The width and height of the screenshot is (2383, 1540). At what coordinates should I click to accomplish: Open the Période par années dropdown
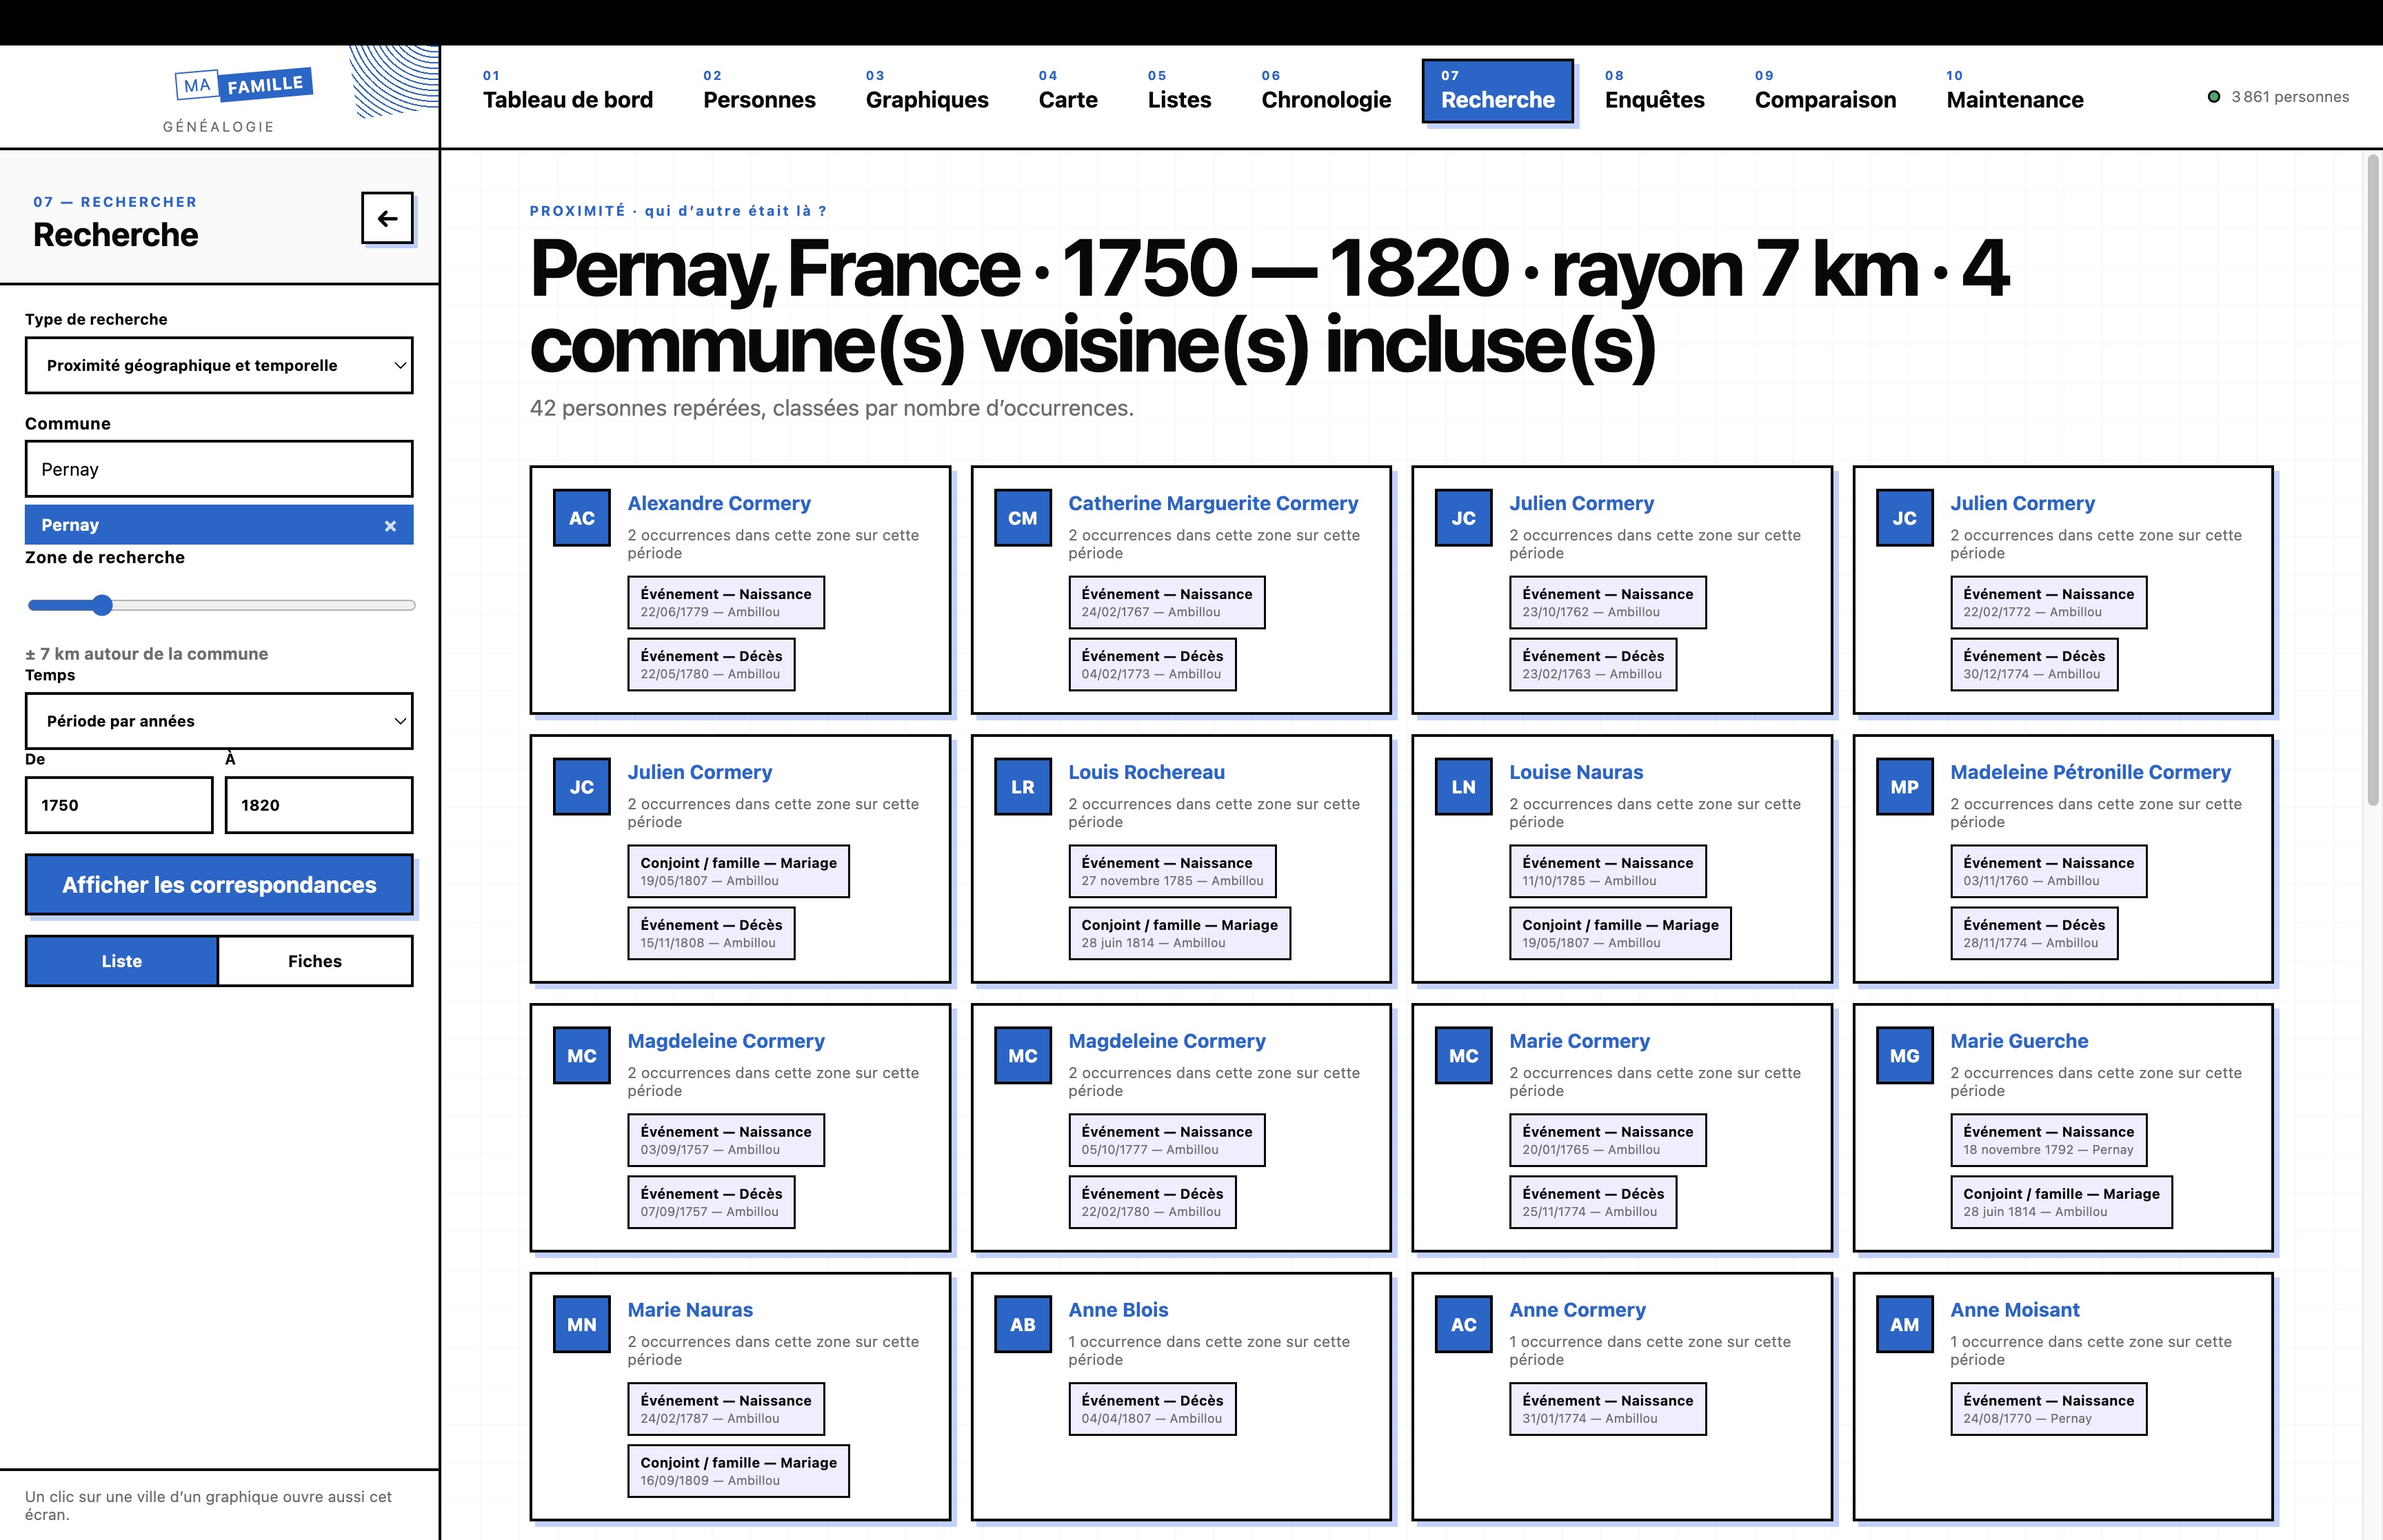[219, 721]
